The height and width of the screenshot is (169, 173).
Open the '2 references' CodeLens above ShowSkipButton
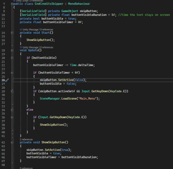click(26, 139)
